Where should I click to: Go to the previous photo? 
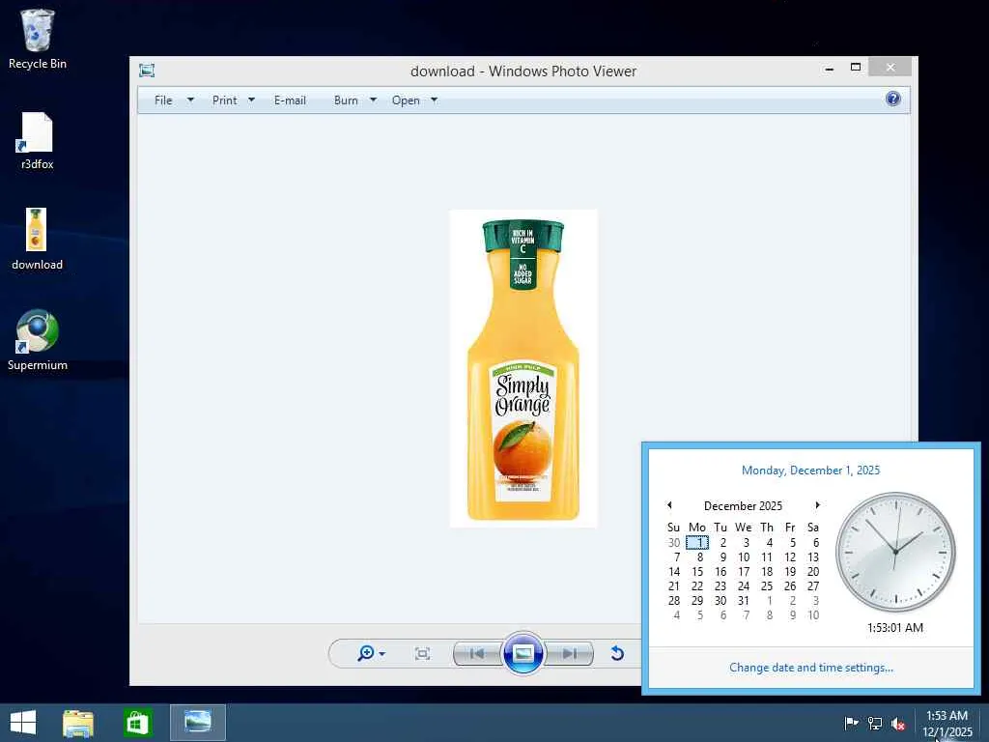click(x=477, y=654)
